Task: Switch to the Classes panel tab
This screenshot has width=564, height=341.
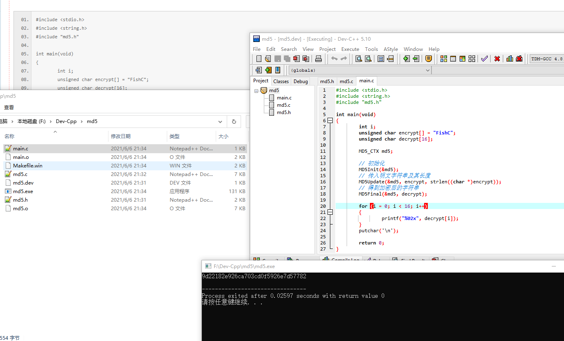Action: [x=281, y=81]
